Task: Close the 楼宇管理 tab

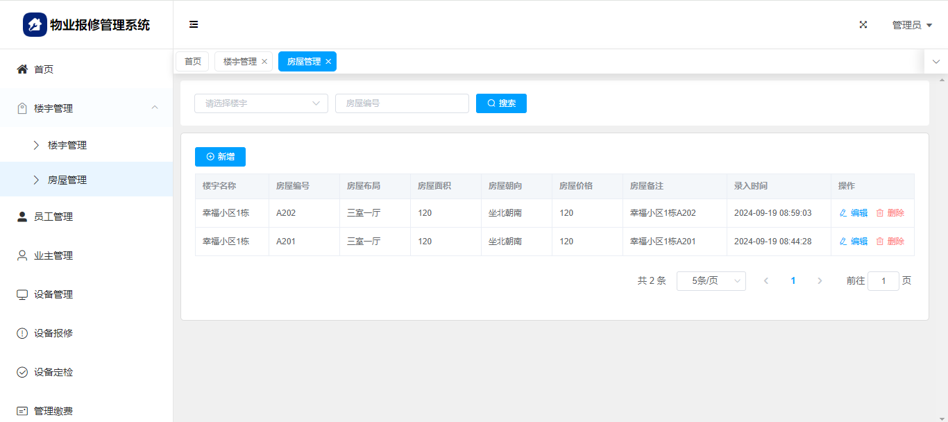Action: click(x=264, y=62)
